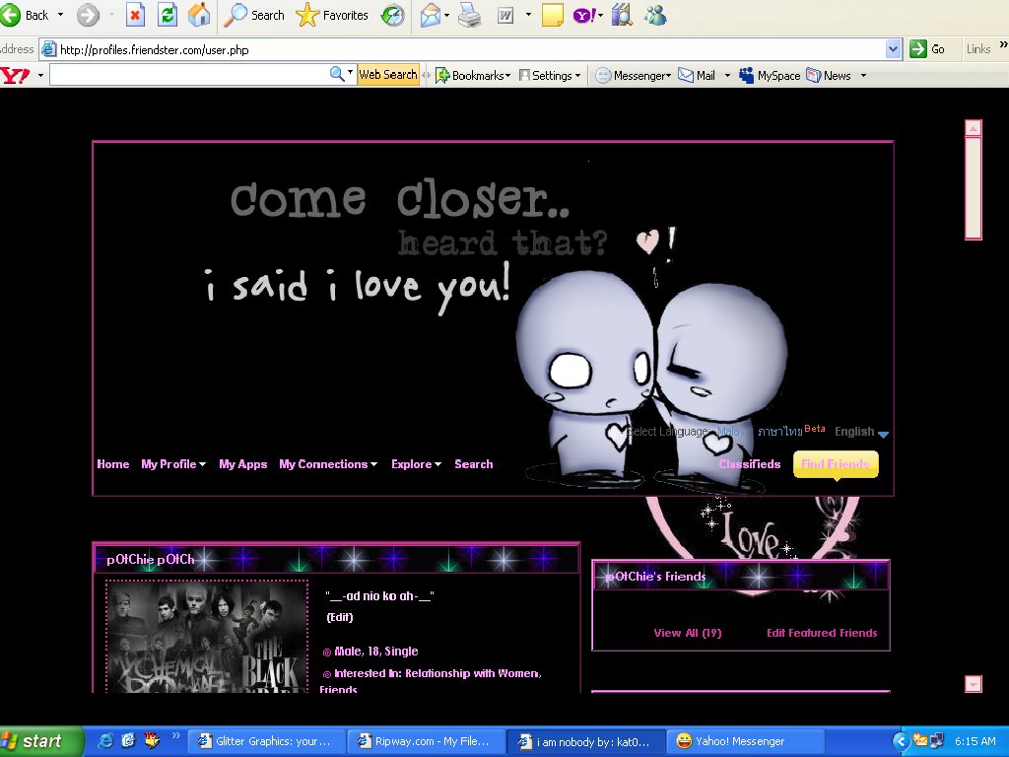This screenshot has height=757, width=1009.
Task: Click the Messenger smiley on the Yahoo toolbar
Action: (x=602, y=75)
